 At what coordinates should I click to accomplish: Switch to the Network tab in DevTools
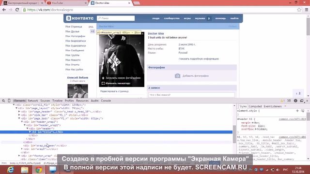32,101
